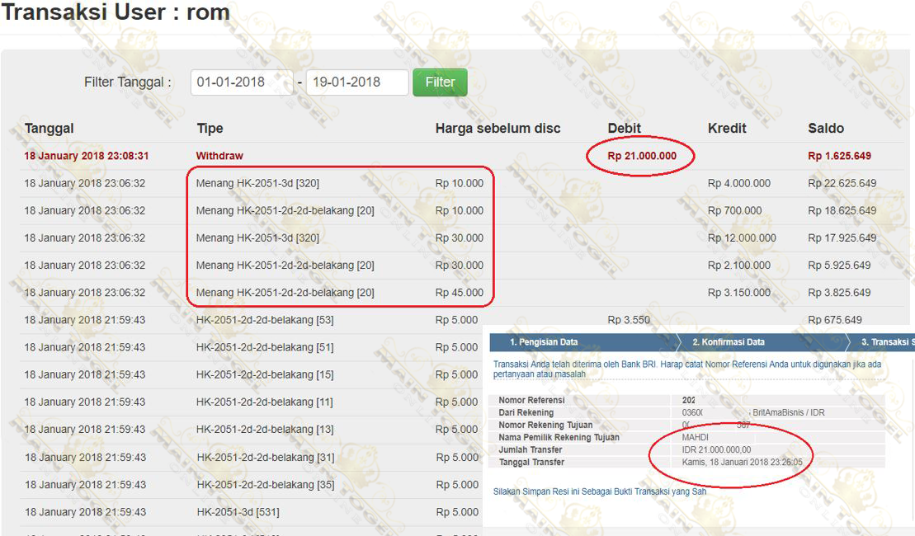915x536 pixels.
Task: Click the HK-2051-2d-2d-belakang [53] entry
Action: [265, 320]
